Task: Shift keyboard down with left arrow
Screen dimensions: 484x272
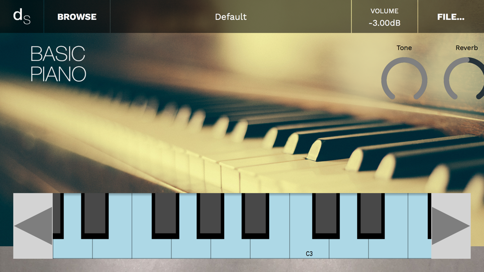Action: 33,226
